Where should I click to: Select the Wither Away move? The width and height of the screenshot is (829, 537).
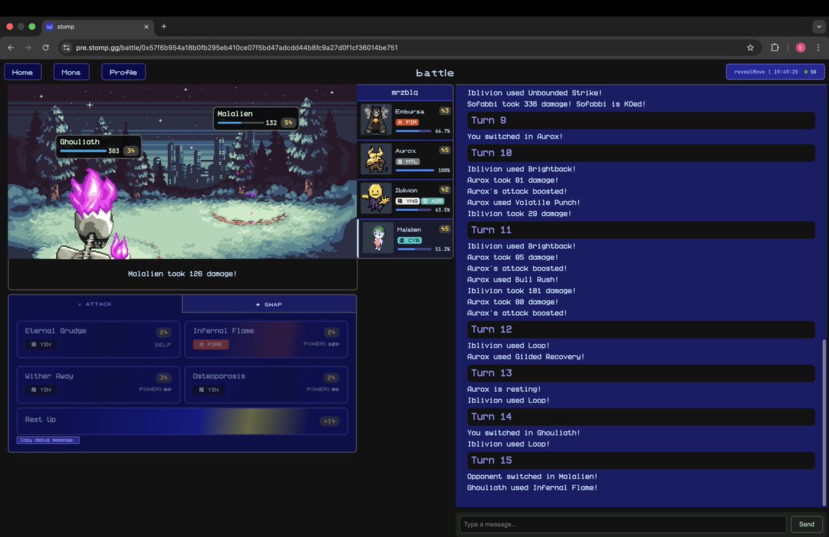coord(98,384)
